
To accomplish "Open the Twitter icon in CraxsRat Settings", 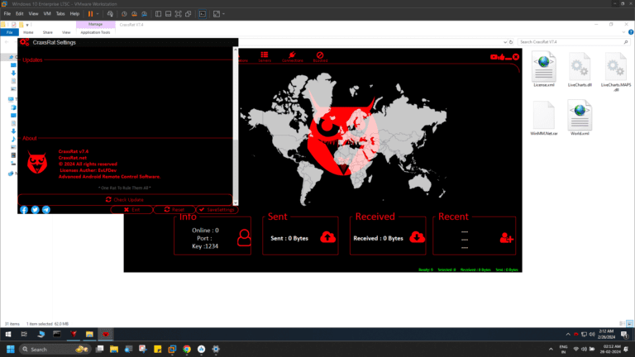I will coord(36,210).
